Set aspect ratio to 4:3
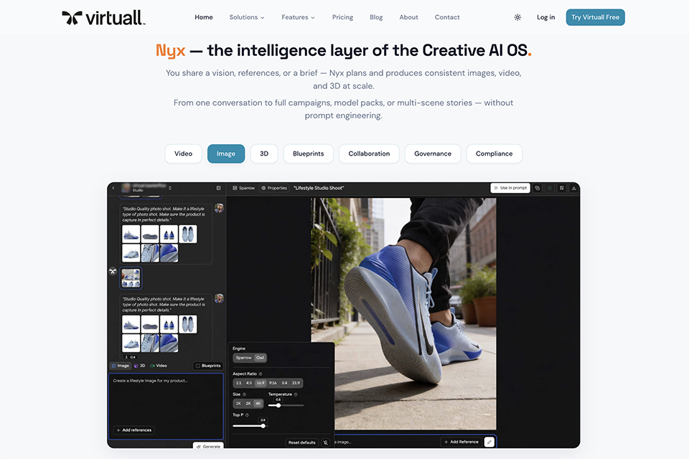The height and width of the screenshot is (459, 689). [249, 383]
